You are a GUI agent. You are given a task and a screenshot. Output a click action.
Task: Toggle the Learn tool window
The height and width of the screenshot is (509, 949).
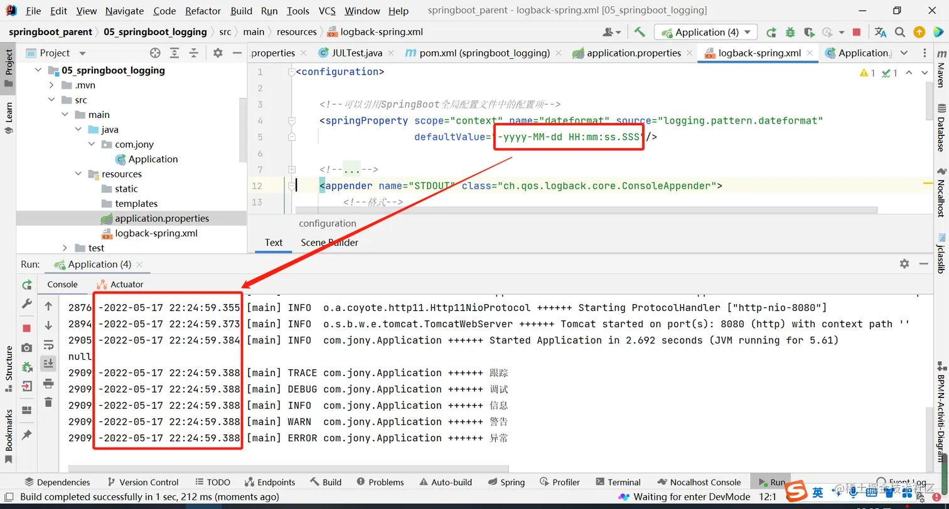(8, 118)
